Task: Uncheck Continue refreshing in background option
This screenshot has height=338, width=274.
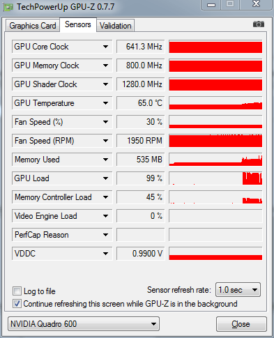Action: (17, 304)
